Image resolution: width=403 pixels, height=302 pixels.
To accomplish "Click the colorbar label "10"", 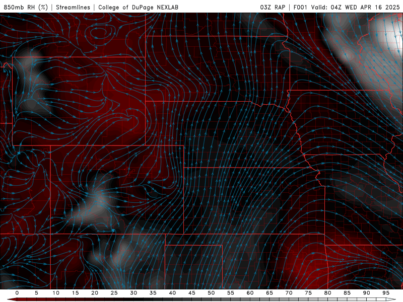I will pos(56,293).
